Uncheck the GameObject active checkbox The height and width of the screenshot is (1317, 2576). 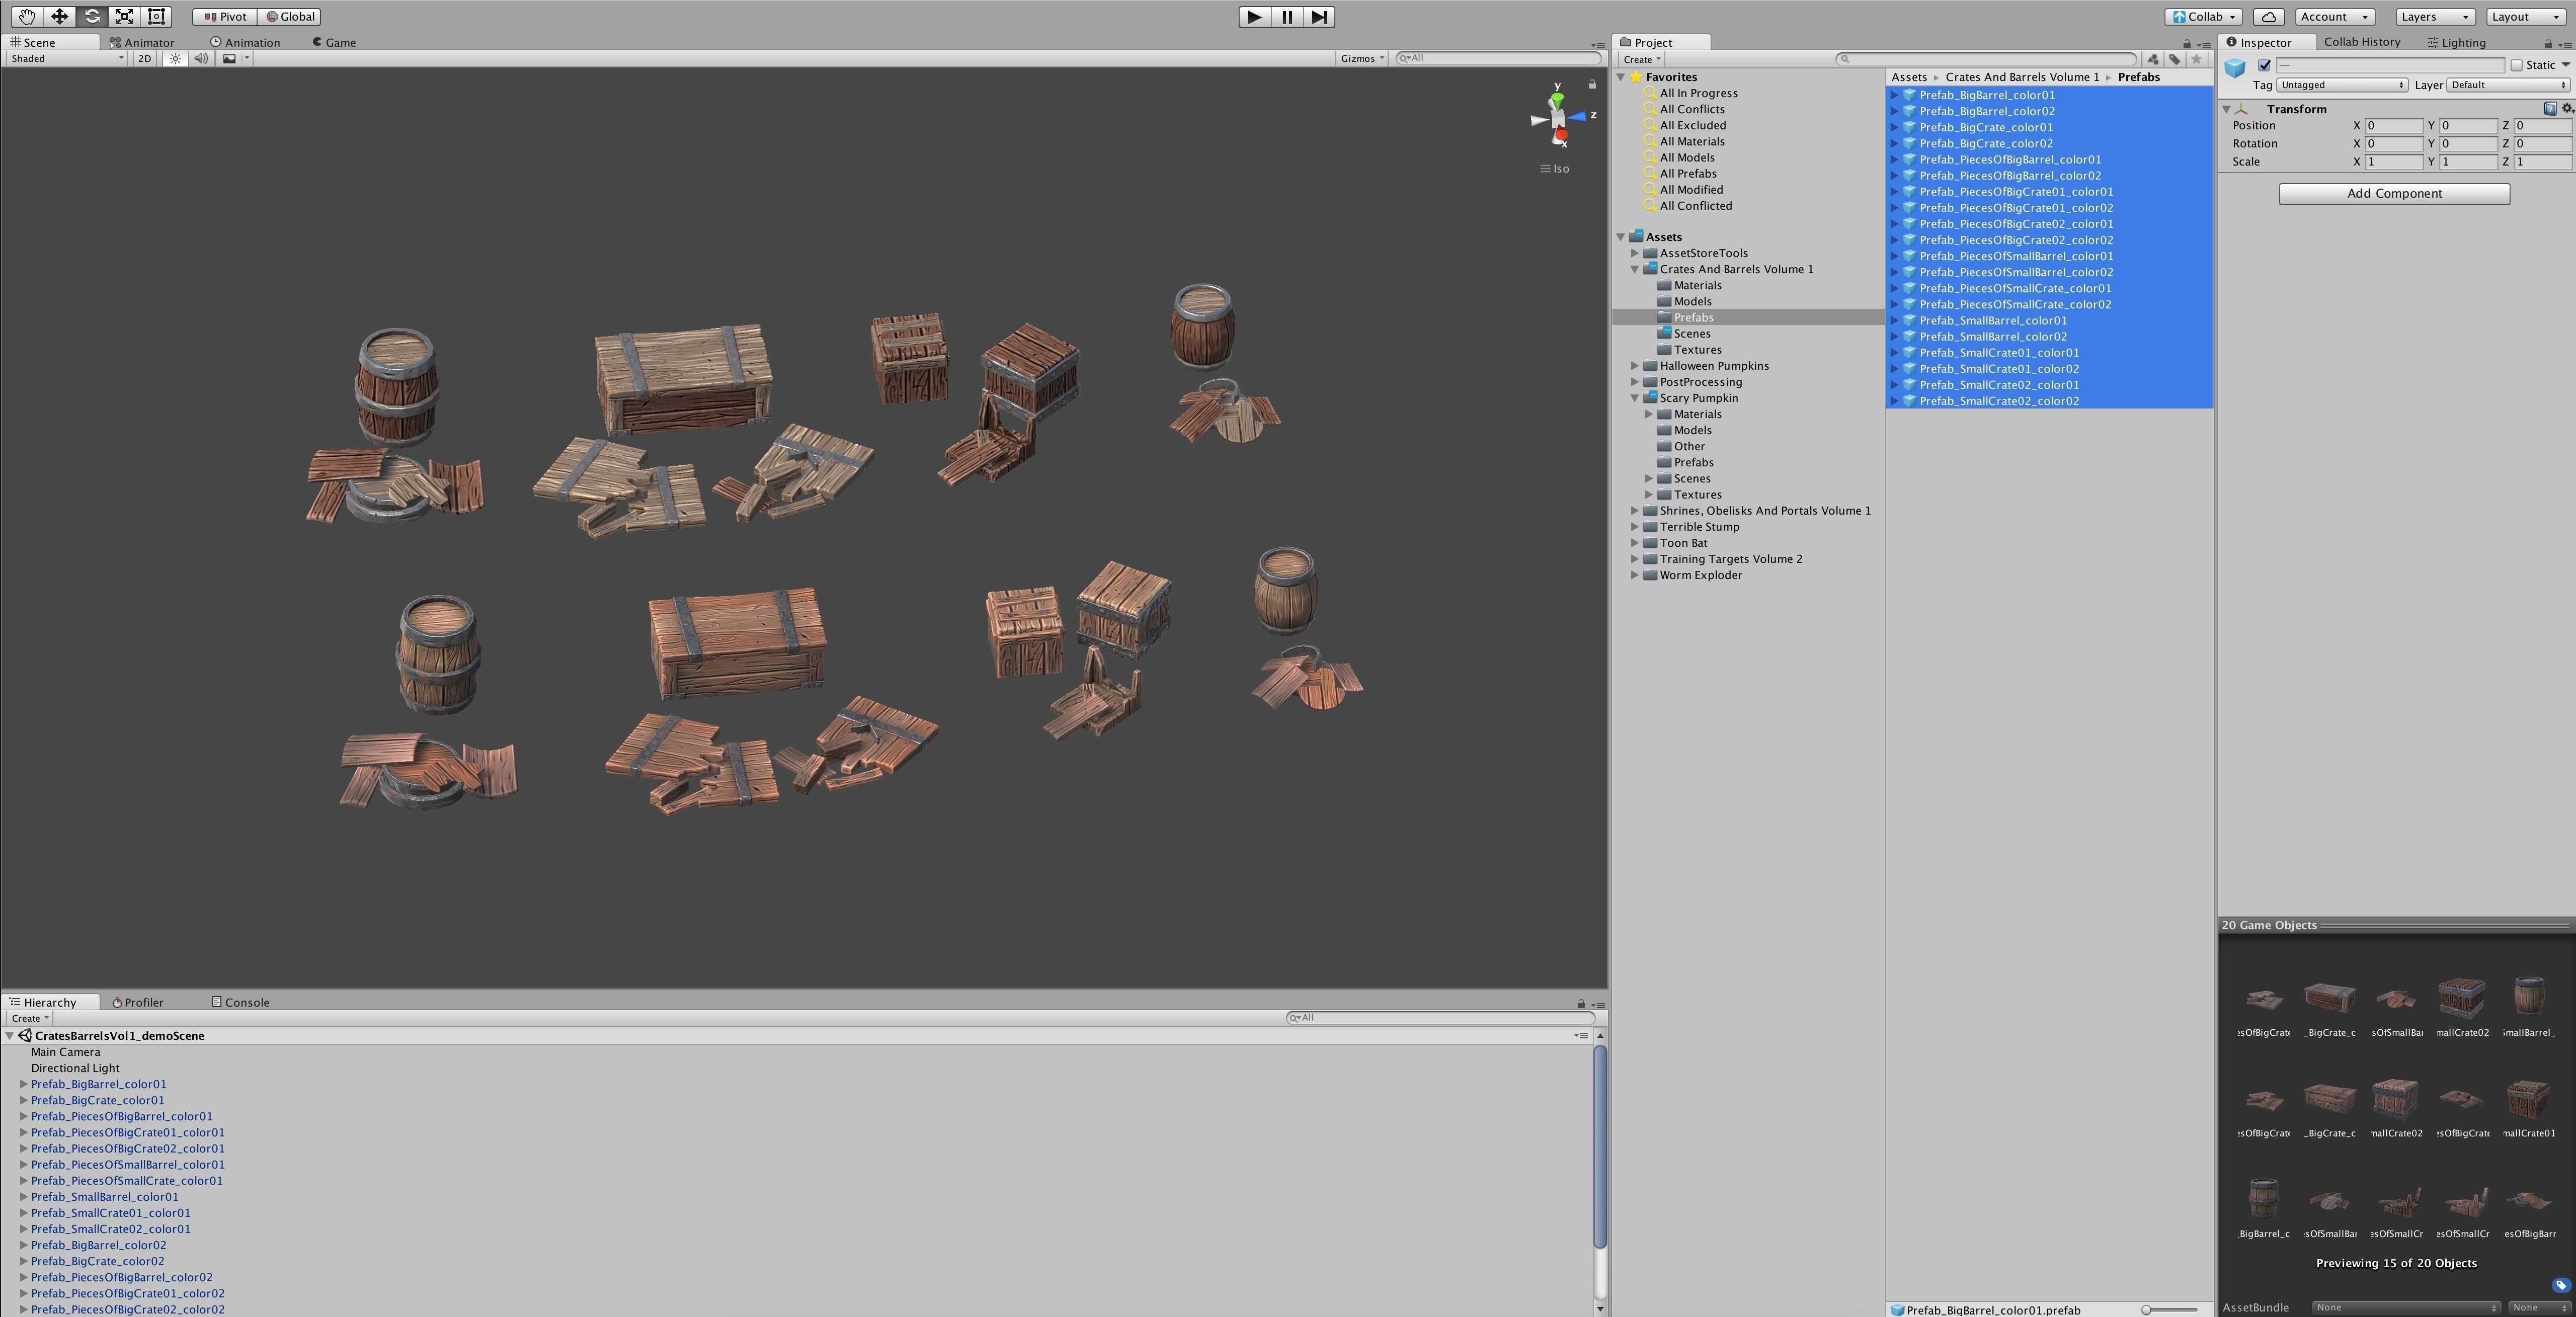point(2265,65)
